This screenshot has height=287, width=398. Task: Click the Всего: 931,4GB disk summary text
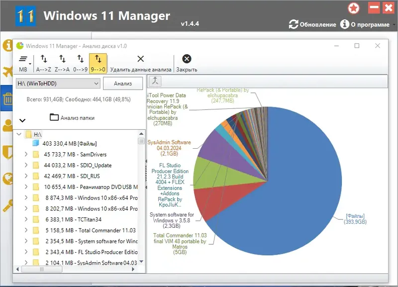79,99
